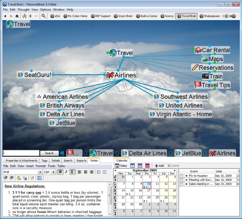Open the EKP Support brain shortcut
The image size is (242, 219).
[x=101, y=16]
